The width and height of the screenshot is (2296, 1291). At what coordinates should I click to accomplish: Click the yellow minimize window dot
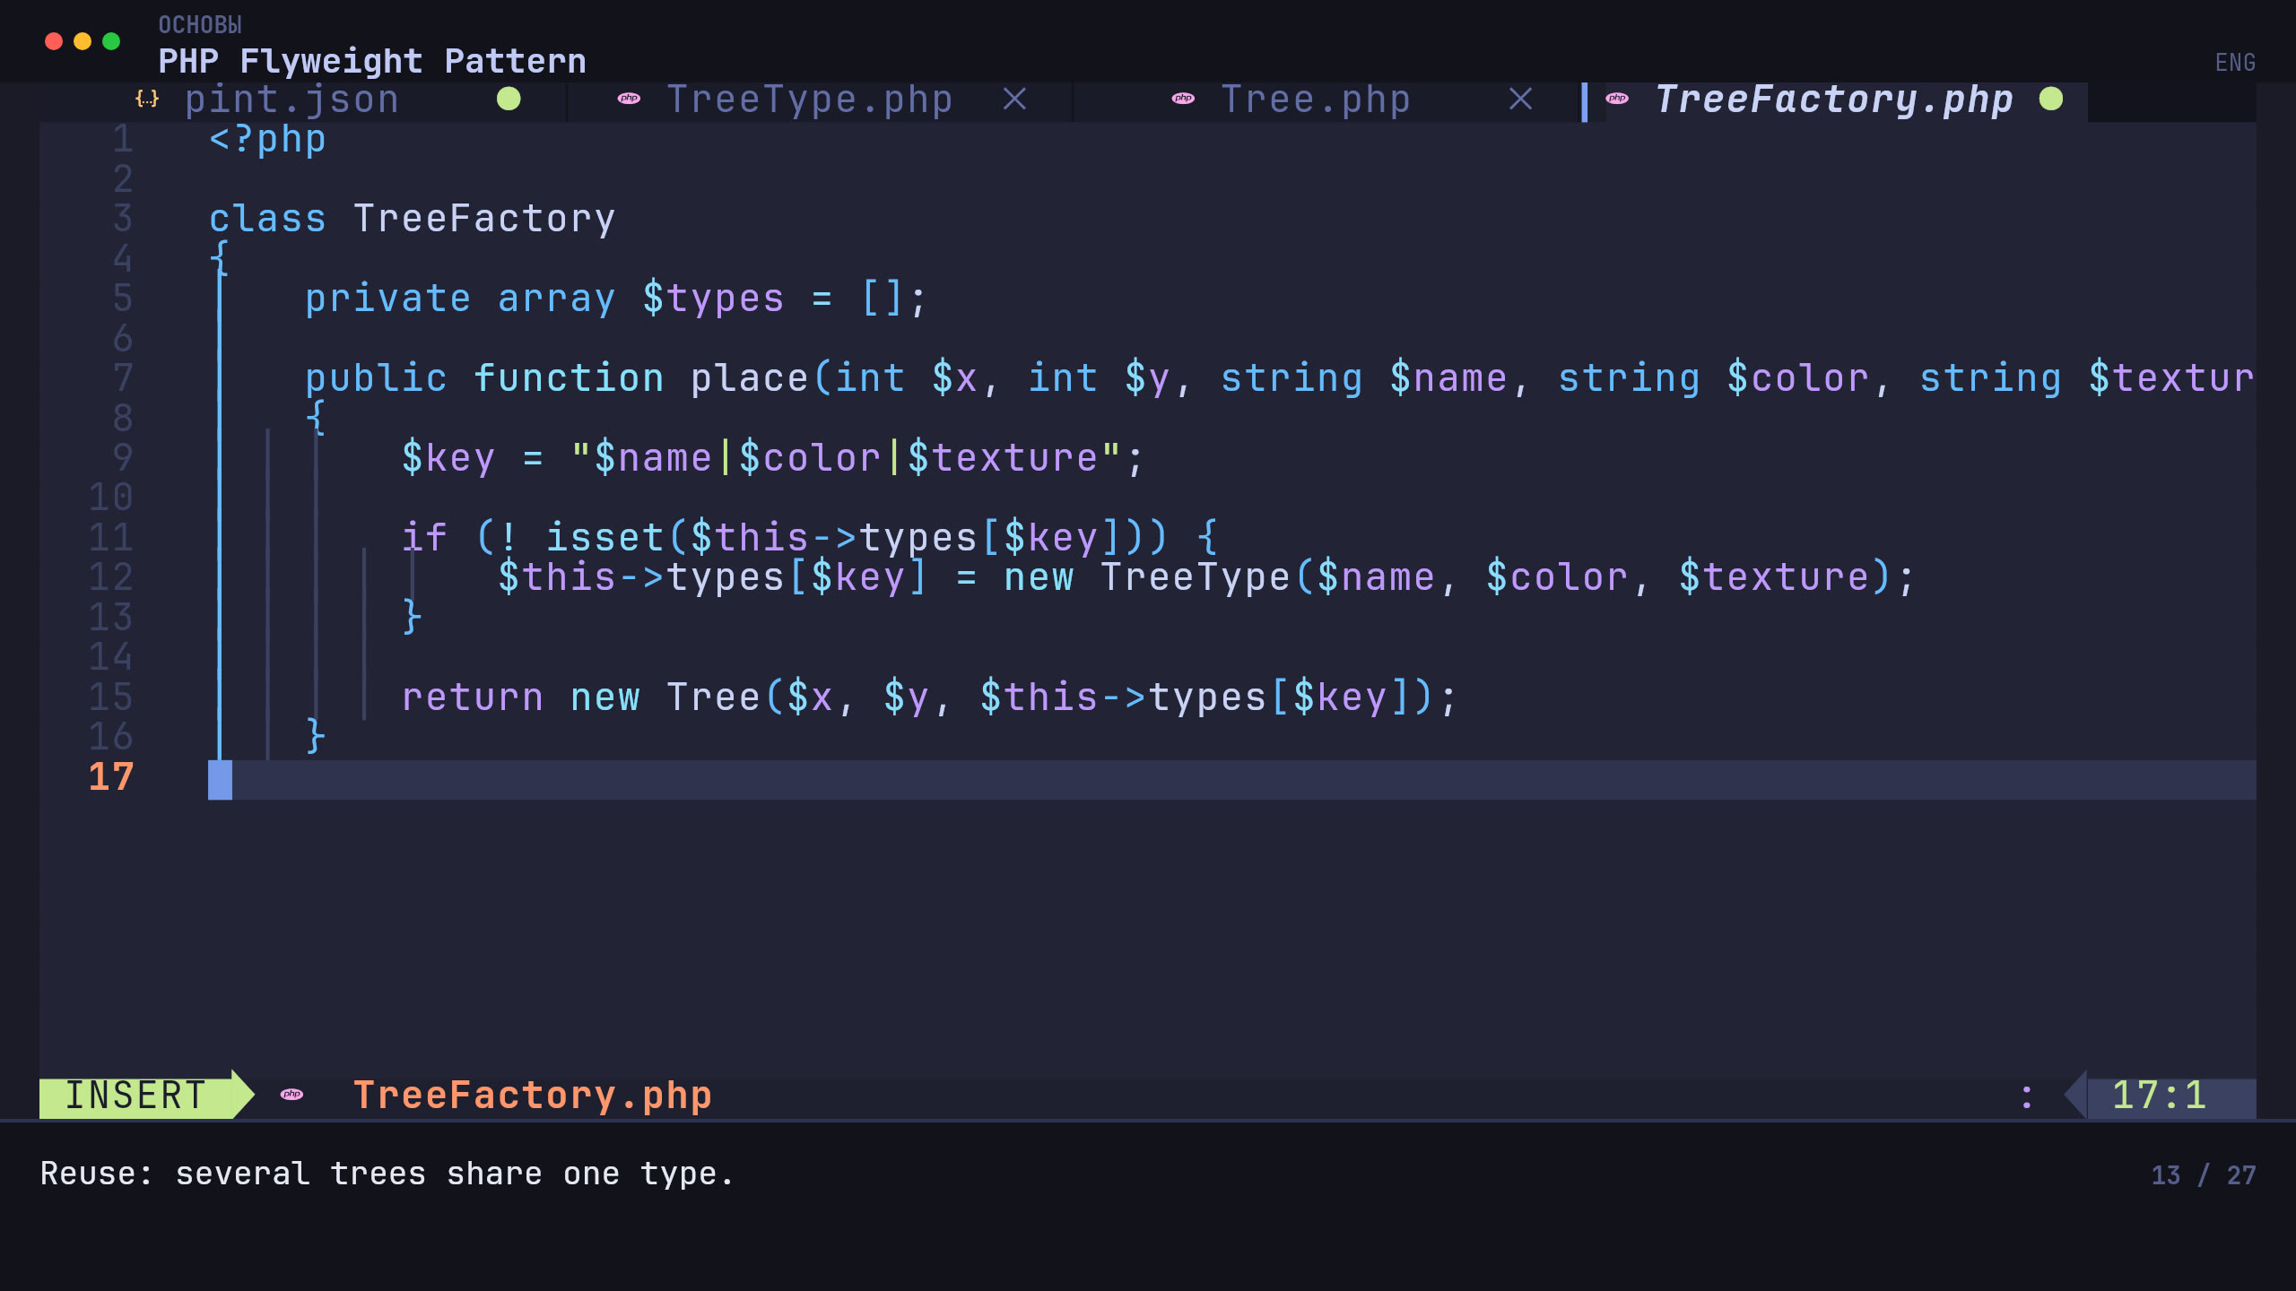tap(83, 41)
